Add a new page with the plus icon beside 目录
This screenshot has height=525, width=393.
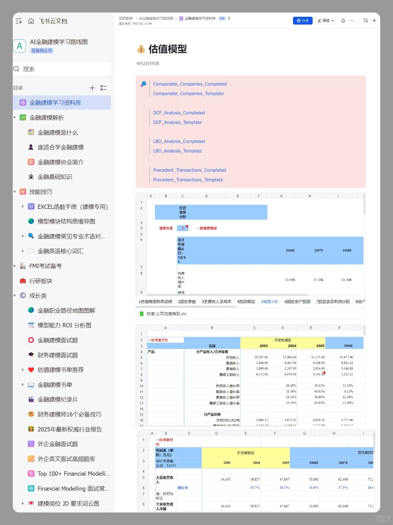click(92, 88)
